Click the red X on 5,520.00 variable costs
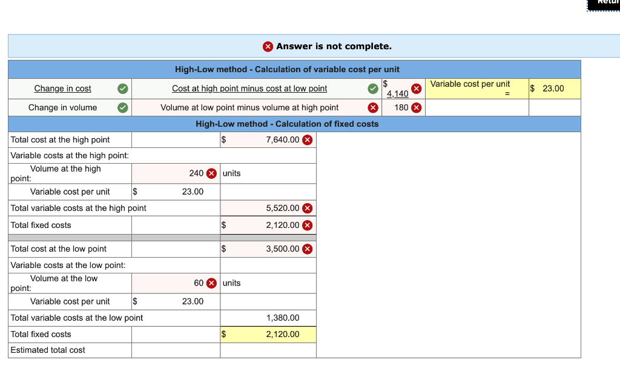This screenshot has width=620, height=368. [306, 208]
